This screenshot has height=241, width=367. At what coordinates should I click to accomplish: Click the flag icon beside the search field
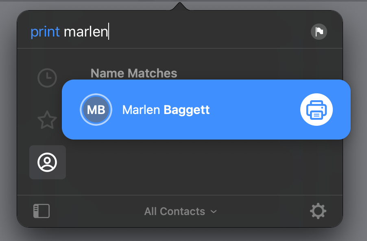(319, 32)
